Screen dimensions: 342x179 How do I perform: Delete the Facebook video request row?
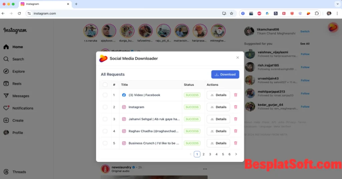coord(235,95)
